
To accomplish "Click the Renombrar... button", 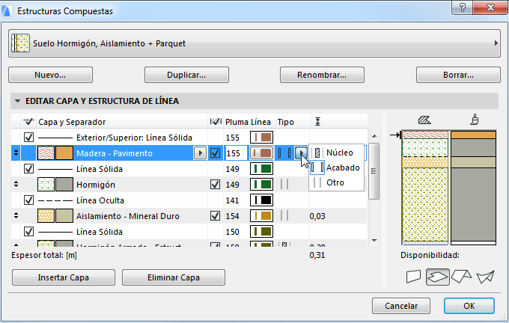I will 322,75.
